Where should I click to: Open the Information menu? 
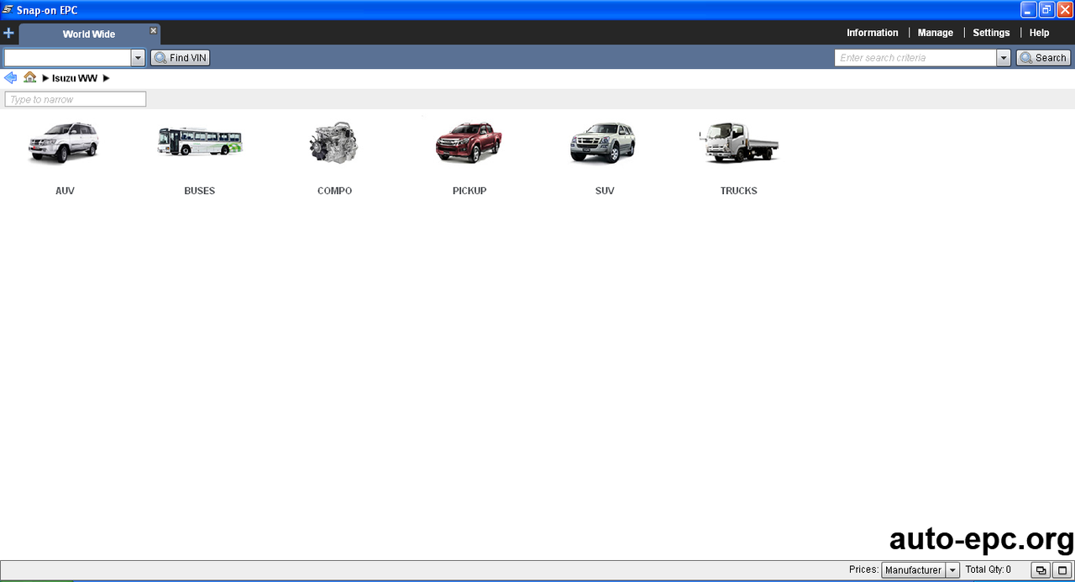(x=872, y=33)
